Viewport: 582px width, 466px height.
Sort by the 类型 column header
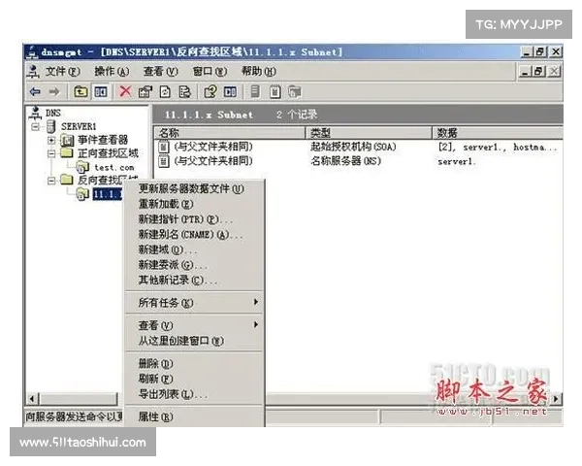(369, 133)
